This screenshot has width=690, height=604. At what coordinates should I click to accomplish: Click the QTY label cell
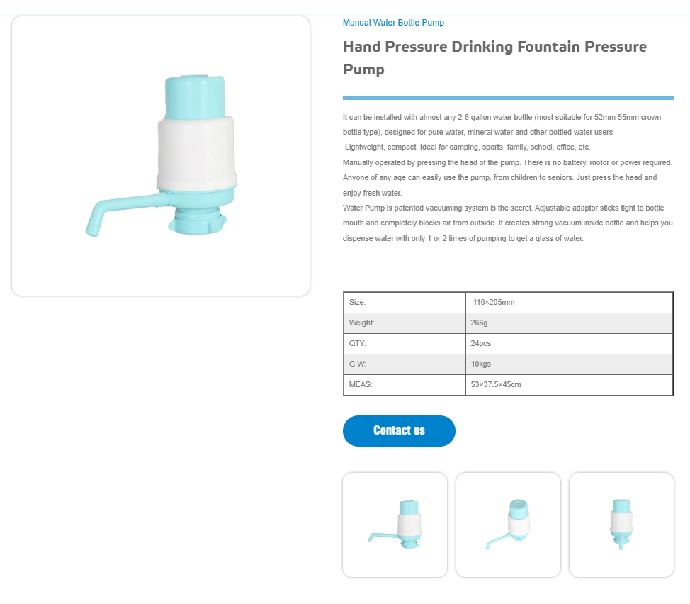tap(358, 344)
